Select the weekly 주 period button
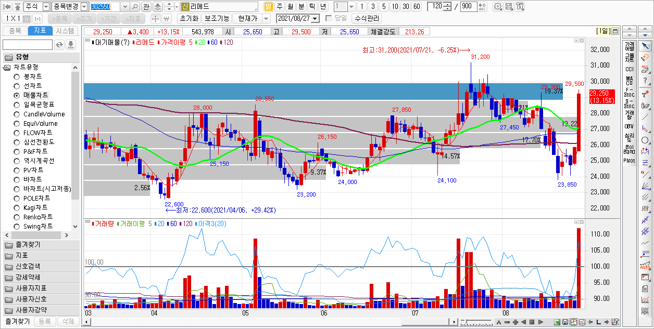Screen dimensions: 654x329 coord(280,7)
